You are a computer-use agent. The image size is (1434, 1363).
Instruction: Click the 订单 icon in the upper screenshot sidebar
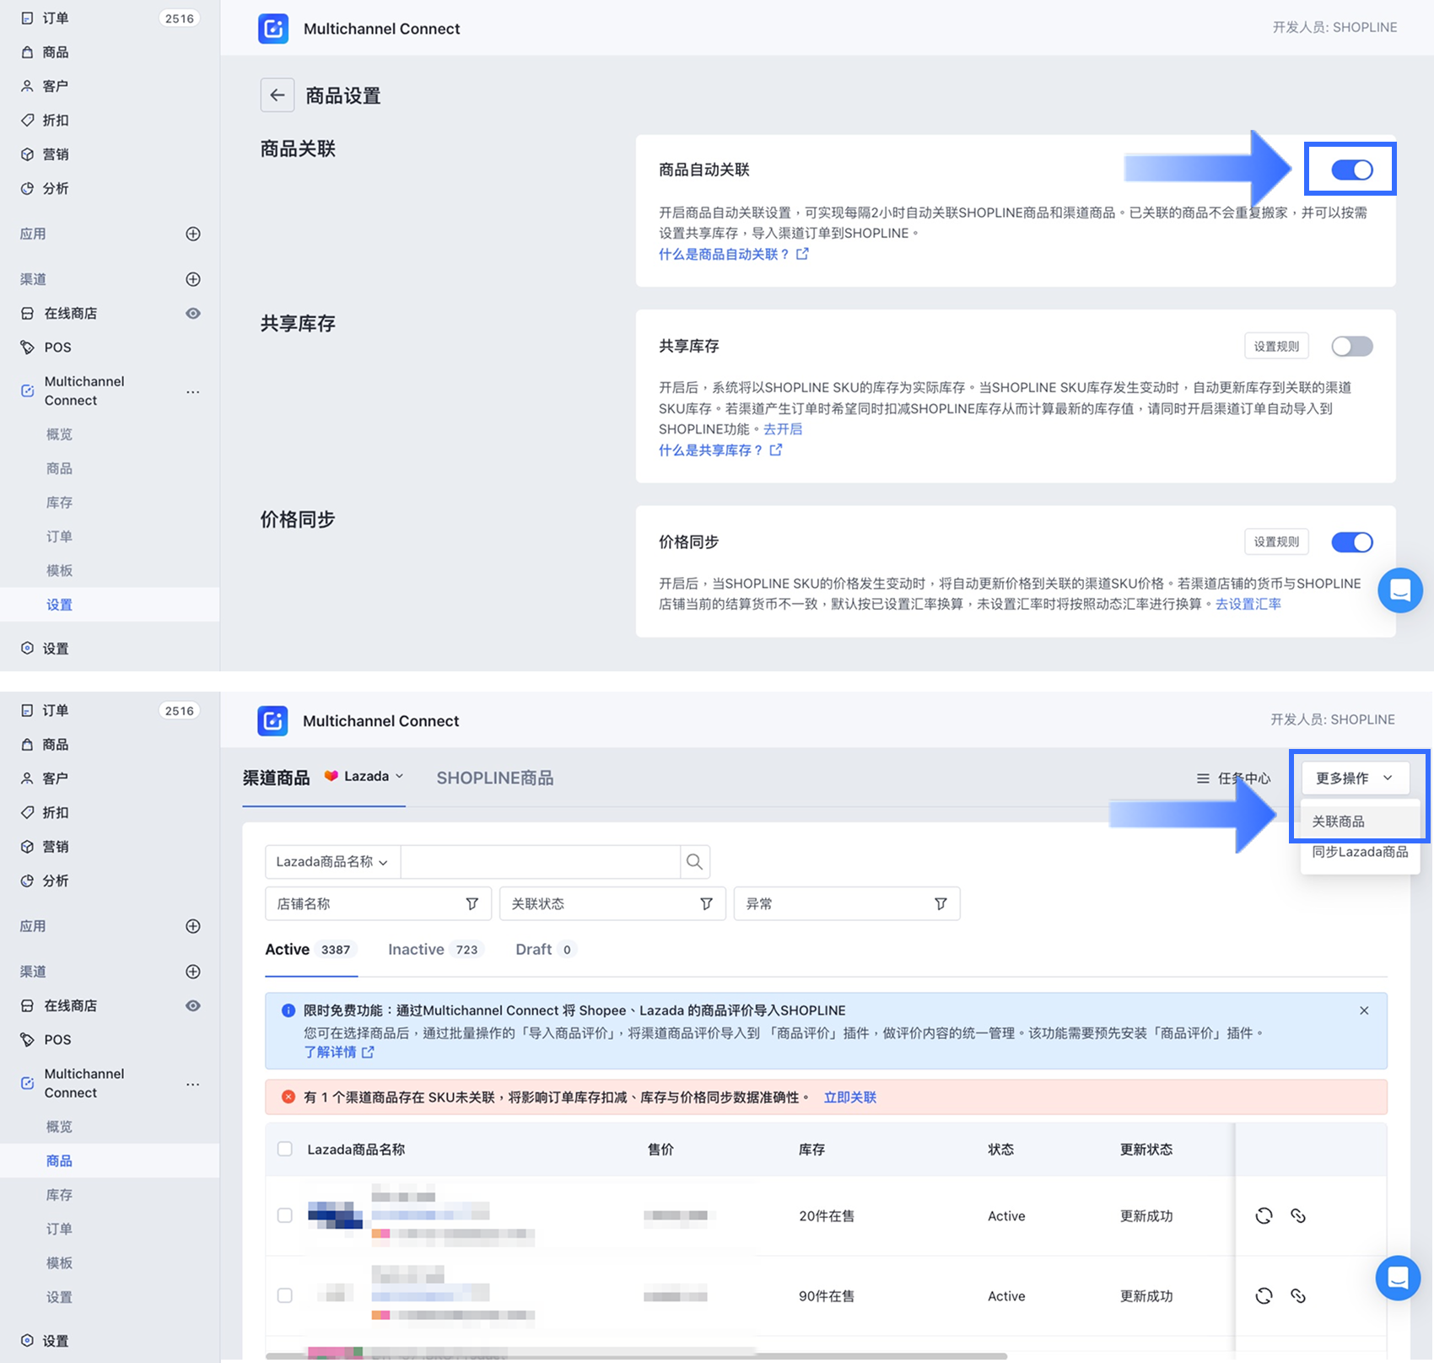click(27, 18)
